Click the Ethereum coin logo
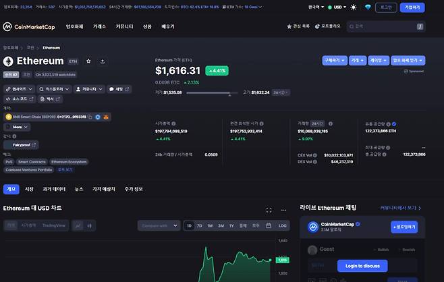The image size is (444, 282). pos(8,61)
